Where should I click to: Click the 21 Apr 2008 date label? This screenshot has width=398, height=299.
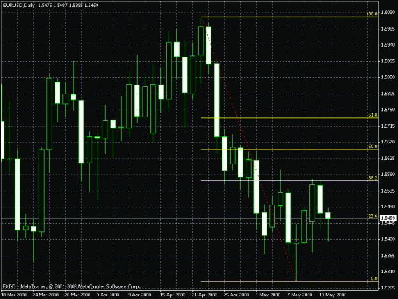(204, 295)
